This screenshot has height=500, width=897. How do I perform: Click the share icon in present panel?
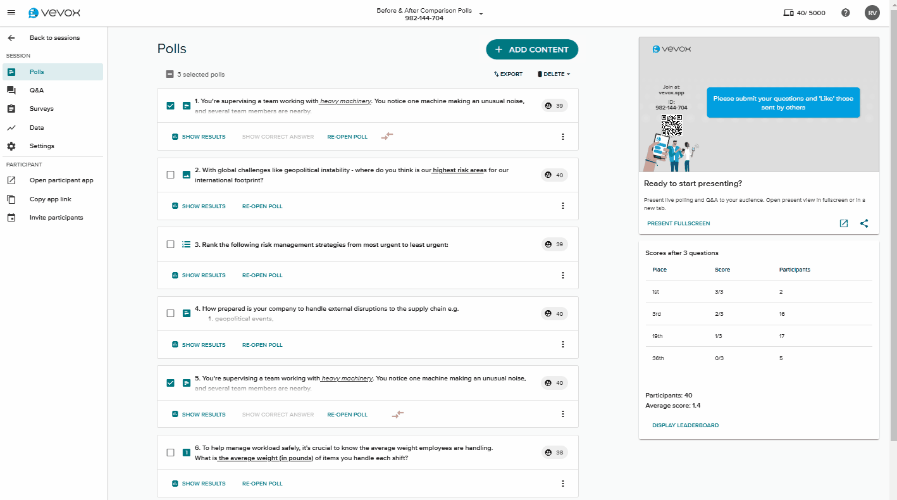click(x=864, y=223)
